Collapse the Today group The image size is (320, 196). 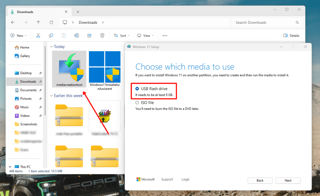pyautogui.click(x=51, y=47)
